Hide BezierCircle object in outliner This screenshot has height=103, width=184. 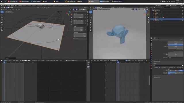coord(183,15)
